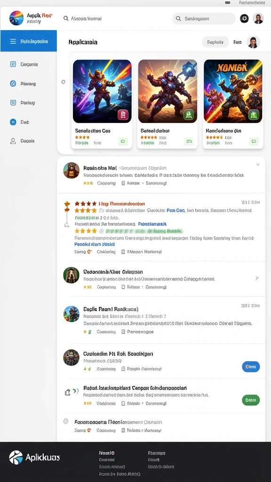Focus the rounded search field in the header
The height and width of the screenshot is (482, 271).
204,19
